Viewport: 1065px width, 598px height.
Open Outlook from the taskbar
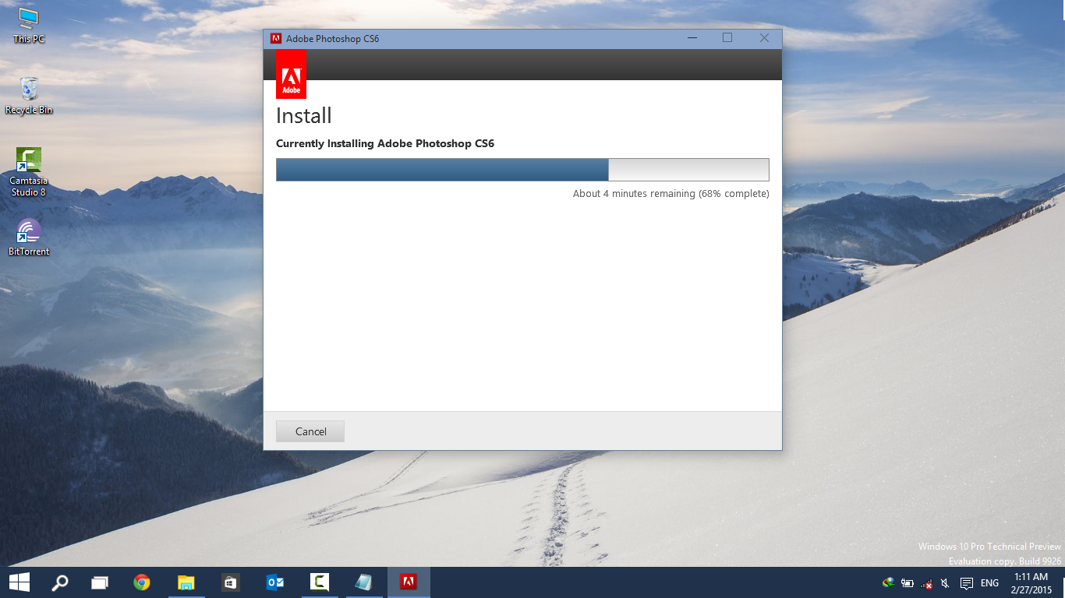[x=274, y=582]
